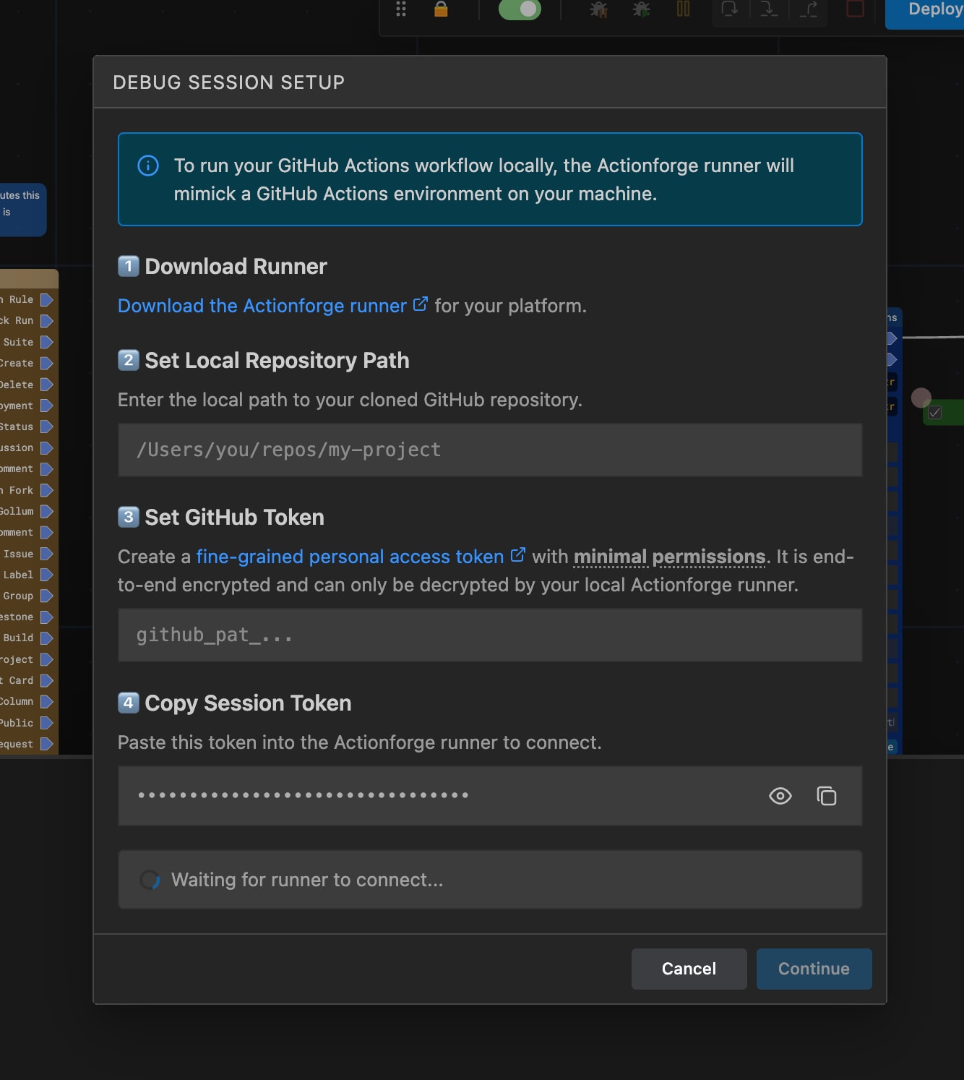964x1080 pixels.
Task: Click the orange lock icon in toolbar
Action: click(x=441, y=9)
